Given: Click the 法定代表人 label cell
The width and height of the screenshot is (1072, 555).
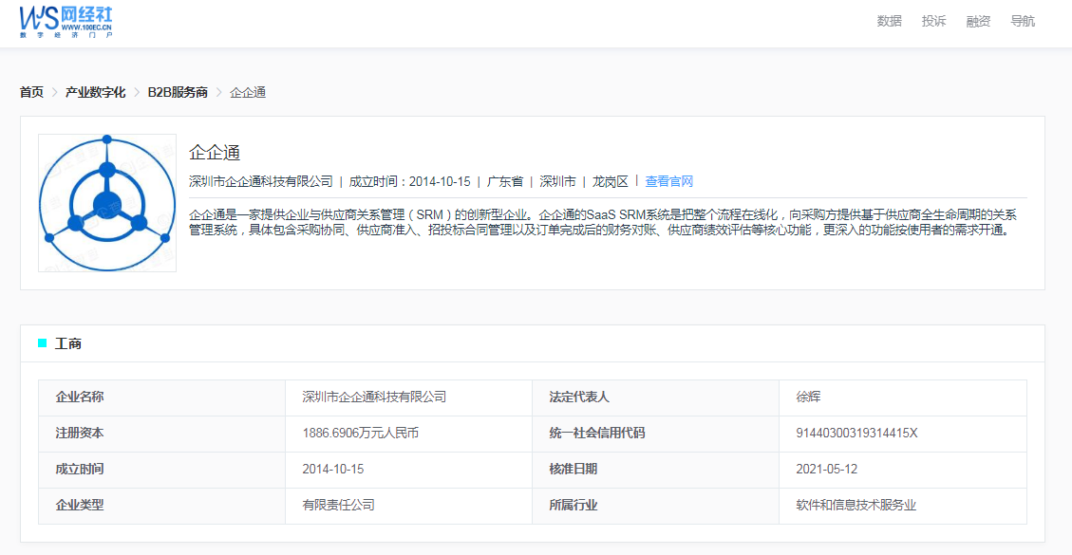Looking at the screenshot, I should 656,398.
